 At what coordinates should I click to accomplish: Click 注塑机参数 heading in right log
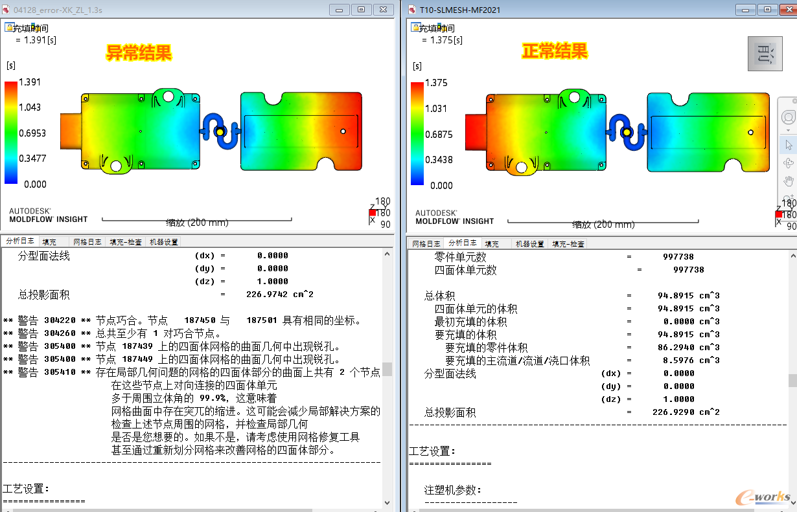click(x=453, y=490)
